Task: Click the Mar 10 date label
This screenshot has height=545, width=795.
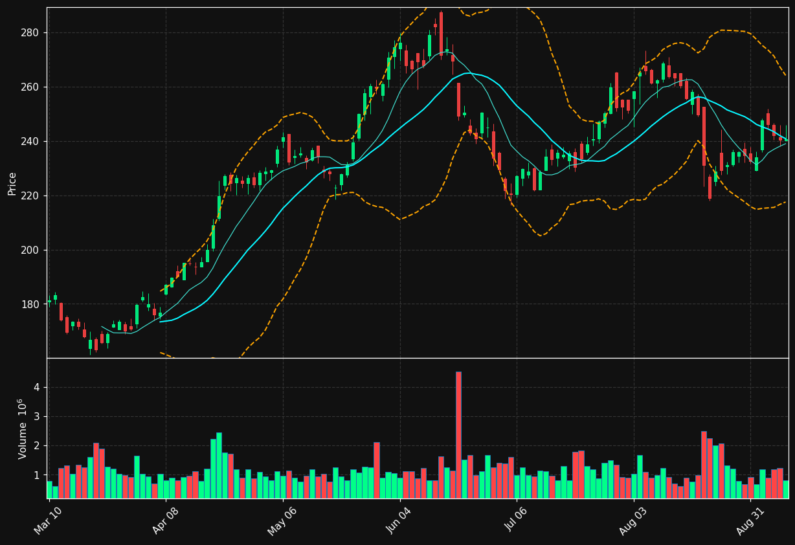Action: pos(48,520)
